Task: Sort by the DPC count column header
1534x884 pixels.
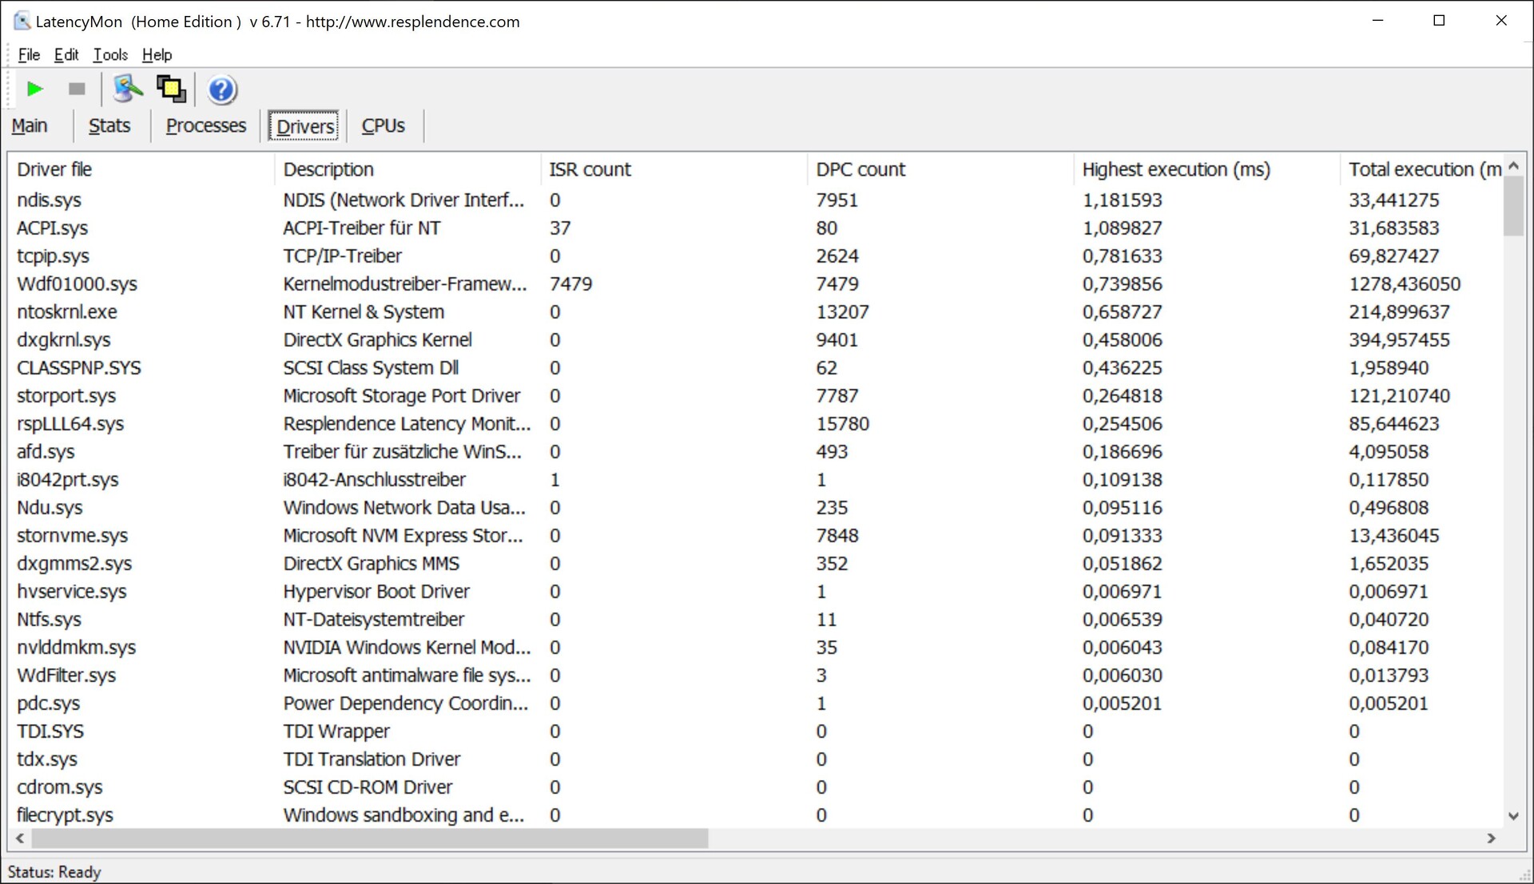Action: (860, 169)
